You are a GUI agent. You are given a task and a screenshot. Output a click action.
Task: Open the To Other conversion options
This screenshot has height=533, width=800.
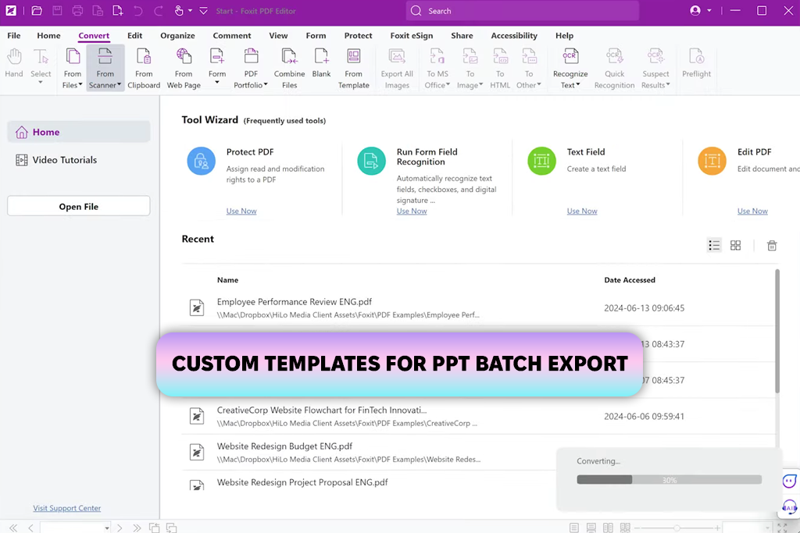529,68
